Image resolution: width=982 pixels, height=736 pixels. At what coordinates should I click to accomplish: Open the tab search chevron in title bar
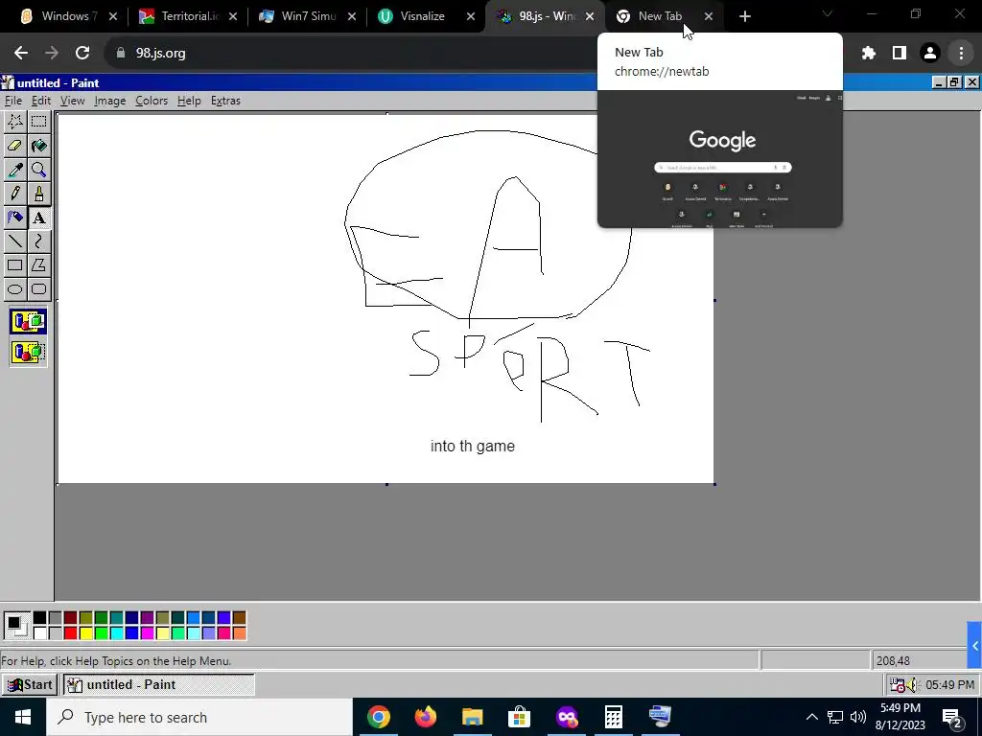coord(828,13)
